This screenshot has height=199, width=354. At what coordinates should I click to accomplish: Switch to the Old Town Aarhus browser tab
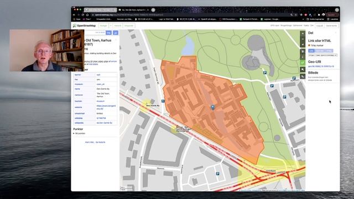(x=134, y=10)
